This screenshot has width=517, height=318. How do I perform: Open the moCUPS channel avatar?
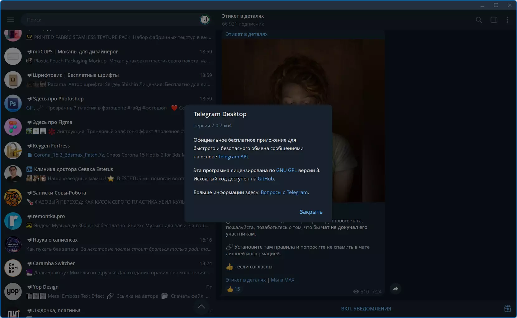13,56
